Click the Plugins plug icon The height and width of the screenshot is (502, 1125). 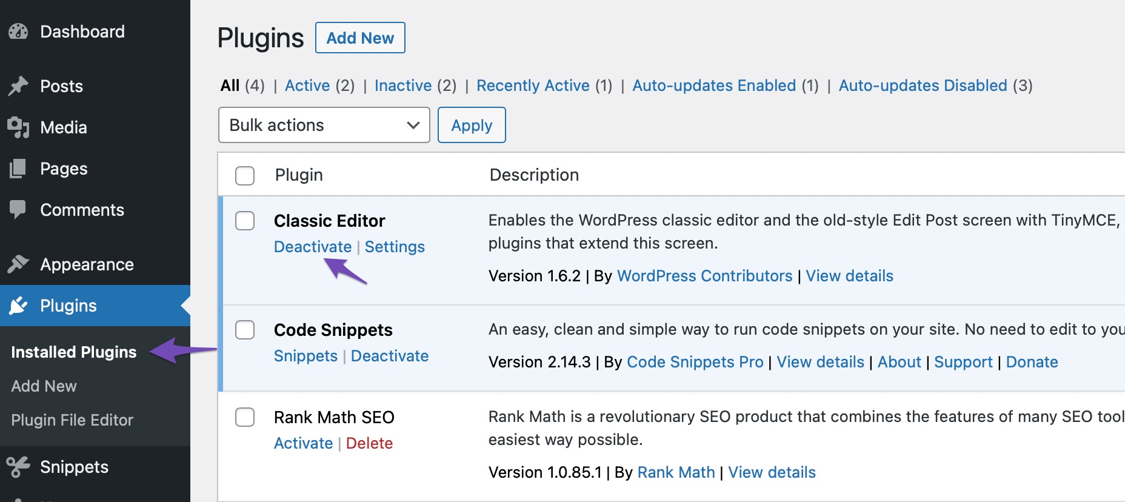click(x=18, y=306)
